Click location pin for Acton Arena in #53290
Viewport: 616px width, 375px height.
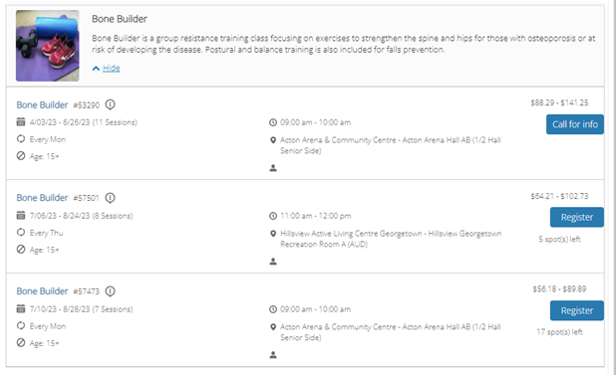[x=273, y=140]
